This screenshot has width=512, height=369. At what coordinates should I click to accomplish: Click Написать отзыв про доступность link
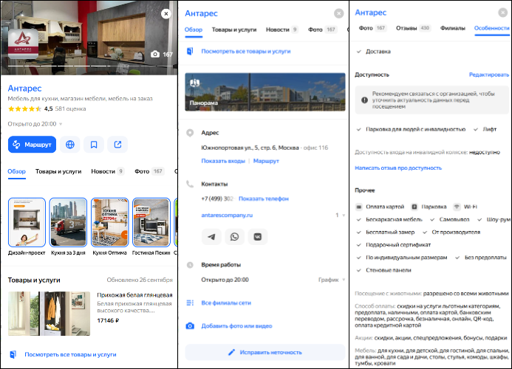click(x=398, y=168)
